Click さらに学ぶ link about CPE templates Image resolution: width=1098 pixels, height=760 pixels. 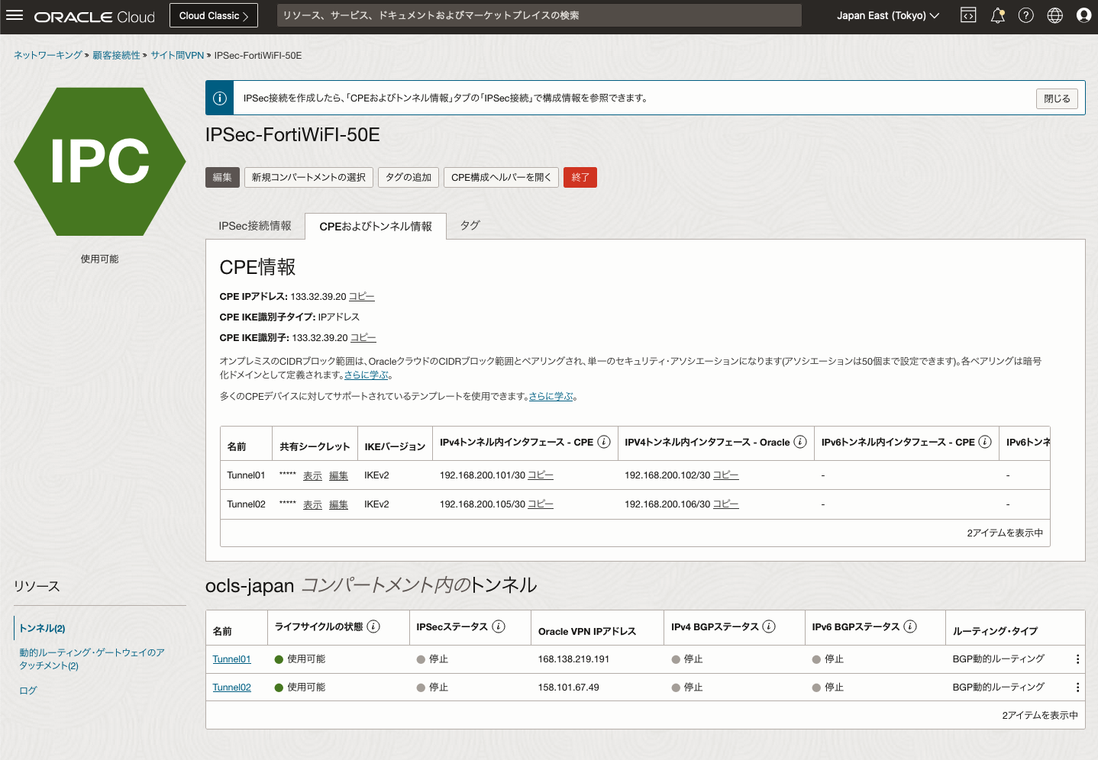pyautogui.click(x=551, y=396)
